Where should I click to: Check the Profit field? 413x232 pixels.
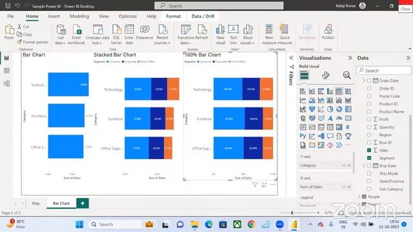click(x=369, y=119)
